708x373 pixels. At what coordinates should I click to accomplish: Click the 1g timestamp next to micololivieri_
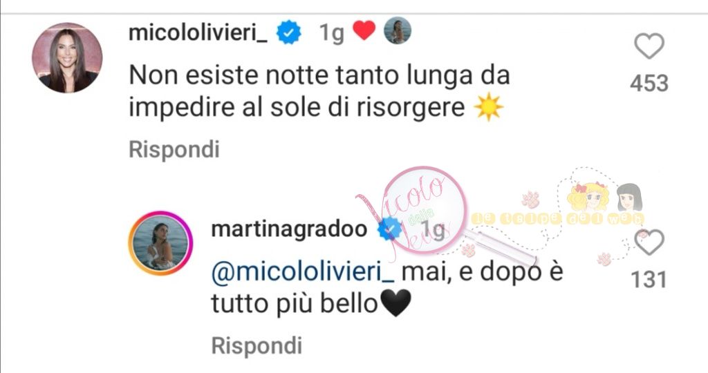(x=332, y=33)
